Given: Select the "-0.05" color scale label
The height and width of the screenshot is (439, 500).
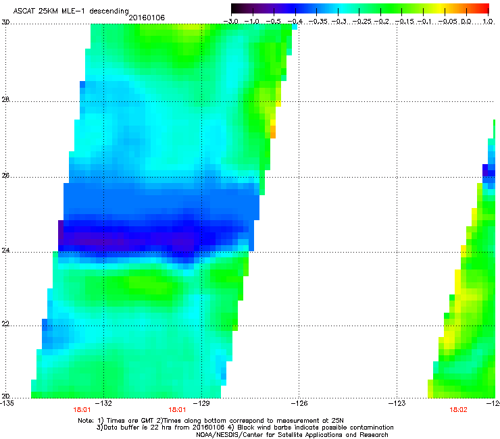Looking at the screenshot, I should 448,22.
